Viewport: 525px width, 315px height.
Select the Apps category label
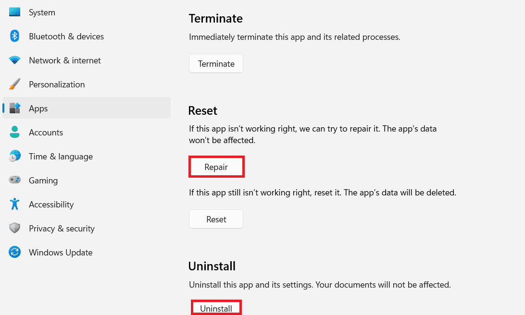click(38, 109)
